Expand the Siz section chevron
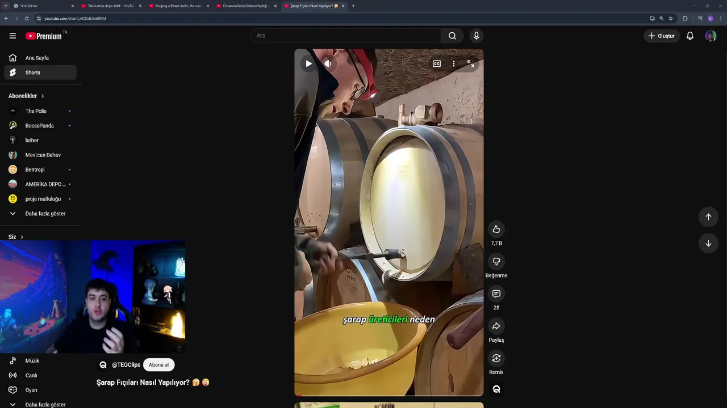 [x=22, y=237]
